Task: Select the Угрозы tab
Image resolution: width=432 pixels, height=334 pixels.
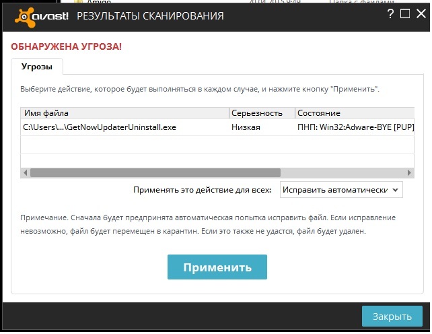Action: point(37,67)
